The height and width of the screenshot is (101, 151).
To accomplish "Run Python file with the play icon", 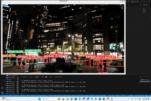I will coord(140,5).
